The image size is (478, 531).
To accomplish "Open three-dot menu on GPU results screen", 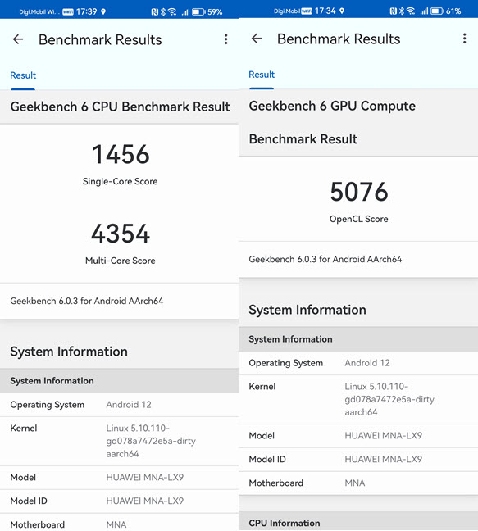I will (464, 39).
